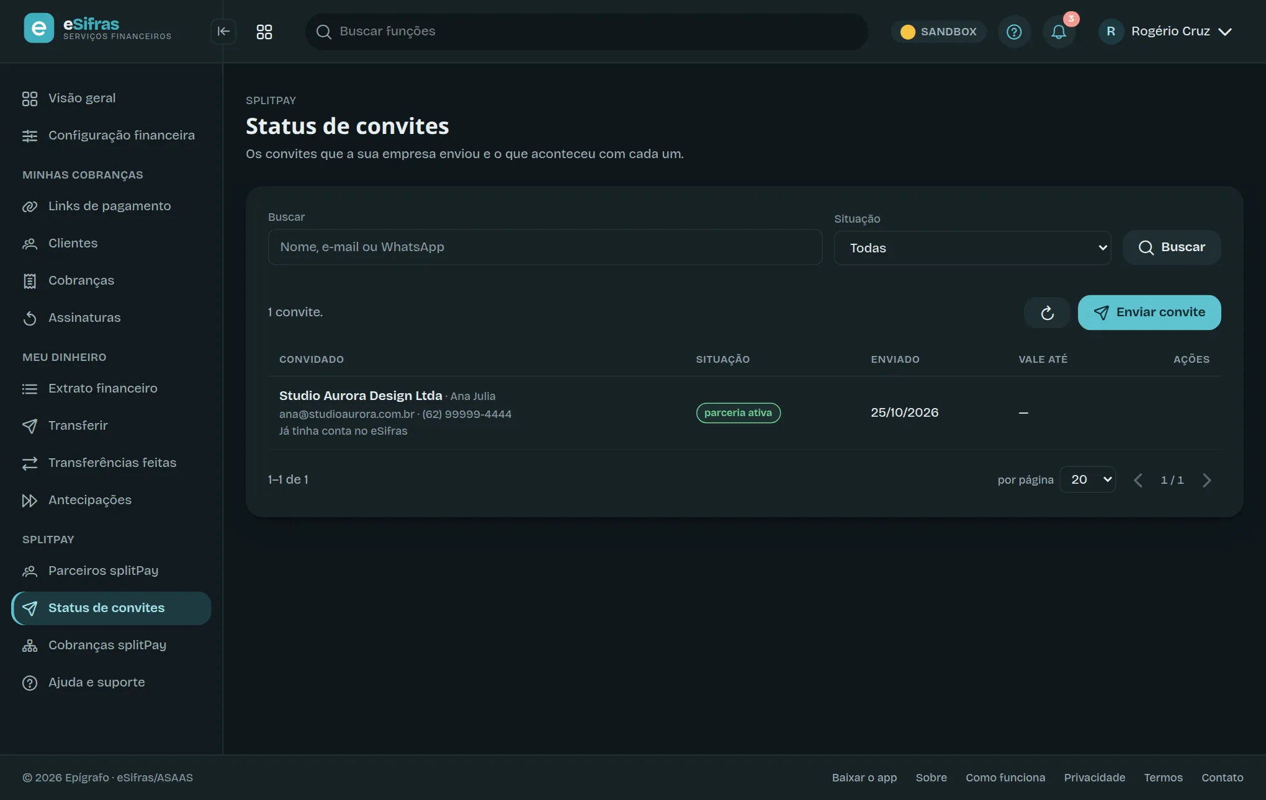Change the por página value of 20
1266x800 pixels.
click(1087, 479)
